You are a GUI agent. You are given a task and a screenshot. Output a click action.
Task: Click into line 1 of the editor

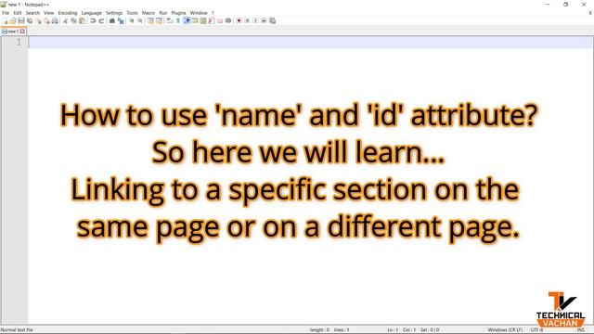coord(311,42)
